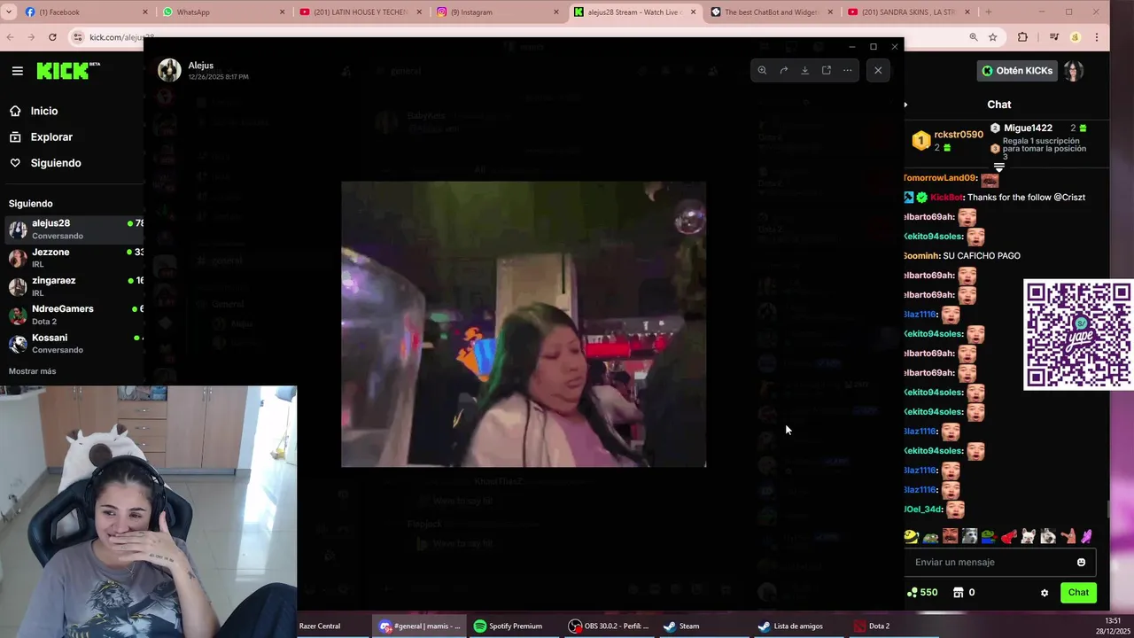Go back in Chrome
This screenshot has height=638, width=1134.
(10, 37)
